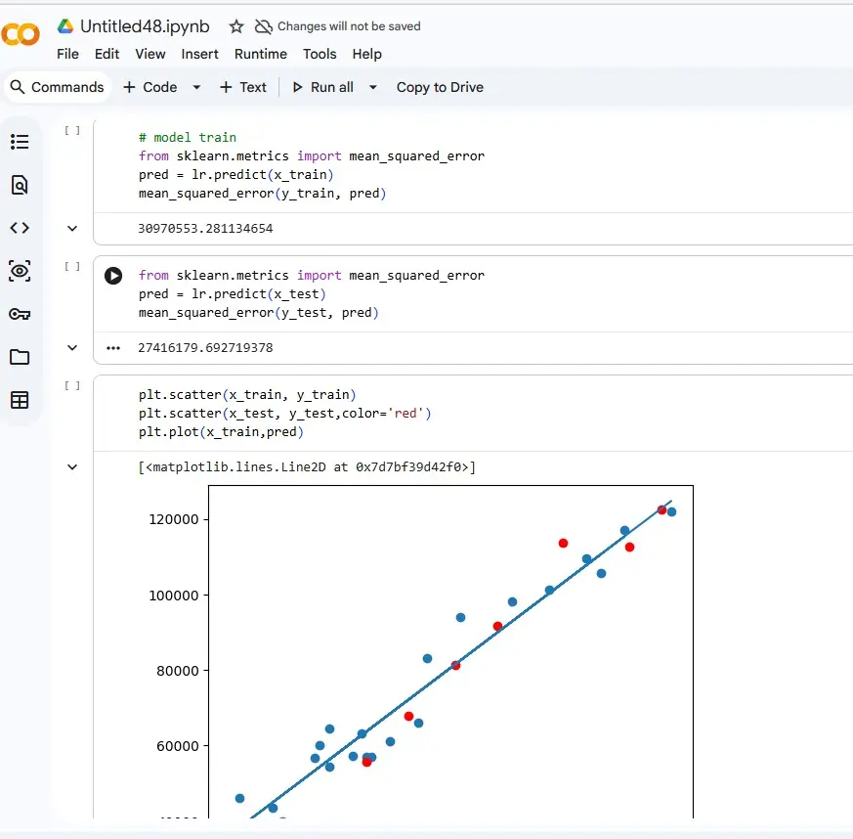The height and width of the screenshot is (839, 853).
Task: Star the Untitled48 notebook
Action: (236, 27)
